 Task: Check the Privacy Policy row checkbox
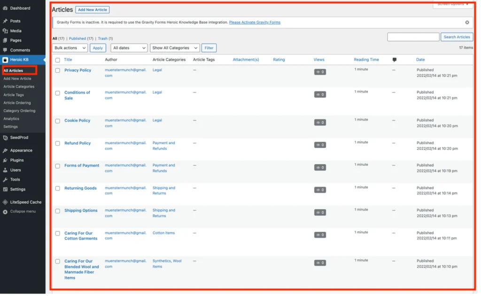coord(58,71)
